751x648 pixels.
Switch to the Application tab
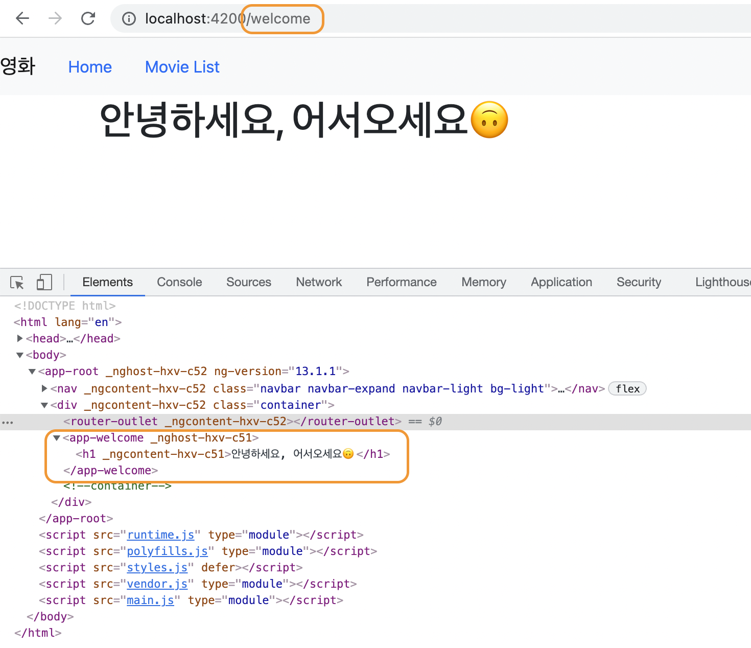point(561,282)
